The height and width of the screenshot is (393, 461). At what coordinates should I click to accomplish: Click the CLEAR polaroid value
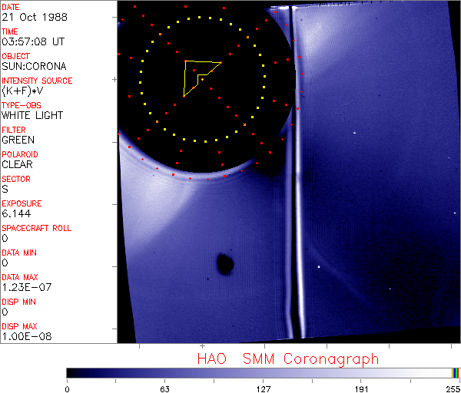pos(17,164)
